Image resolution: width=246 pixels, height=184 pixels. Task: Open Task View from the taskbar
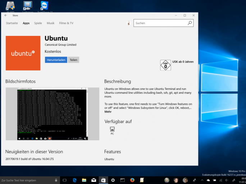point(64,180)
